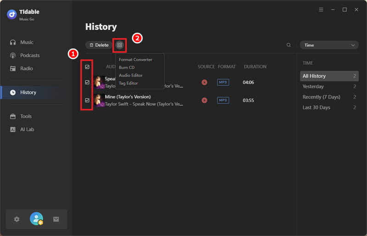Filter by Recently (7 Days)

pyautogui.click(x=329, y=97)
